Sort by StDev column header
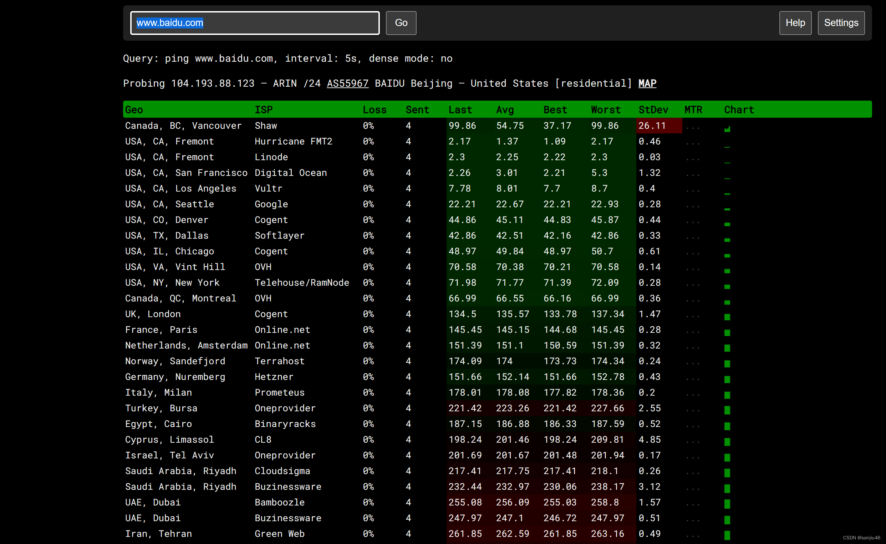Screen dimensions: 886x544 pos(653,110)
